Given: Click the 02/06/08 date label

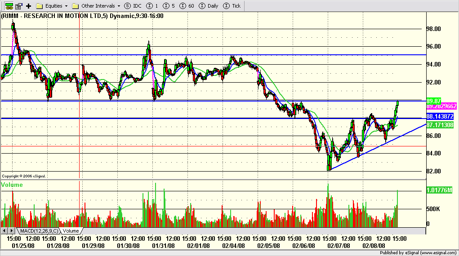Looking at the screenshot, I should [303, 246].
